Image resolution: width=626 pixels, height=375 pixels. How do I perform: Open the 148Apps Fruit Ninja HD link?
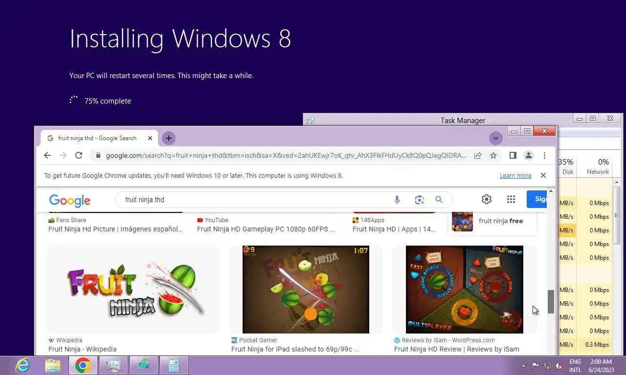tap(394, 229)
